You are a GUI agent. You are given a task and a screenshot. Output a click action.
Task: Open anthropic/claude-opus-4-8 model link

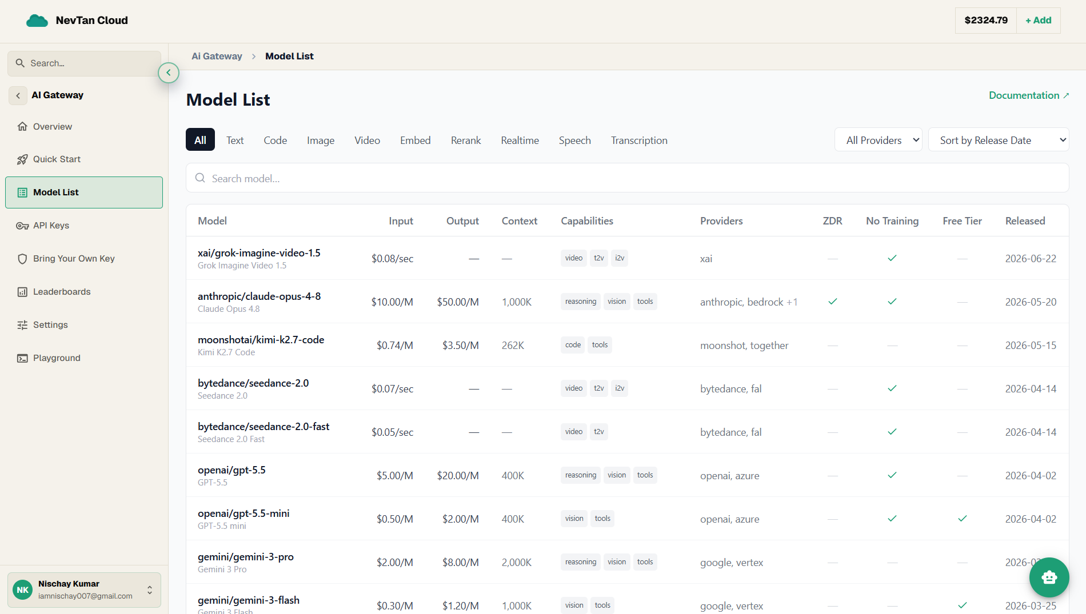(x=259, y=296)
